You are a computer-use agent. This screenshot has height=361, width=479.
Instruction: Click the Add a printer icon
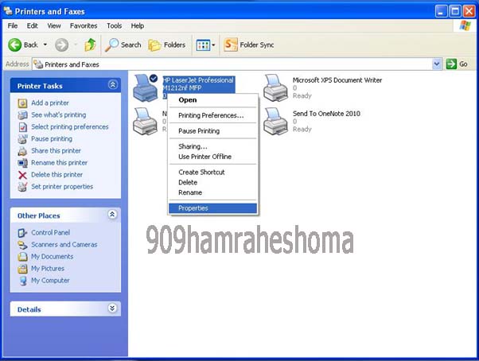22,103
